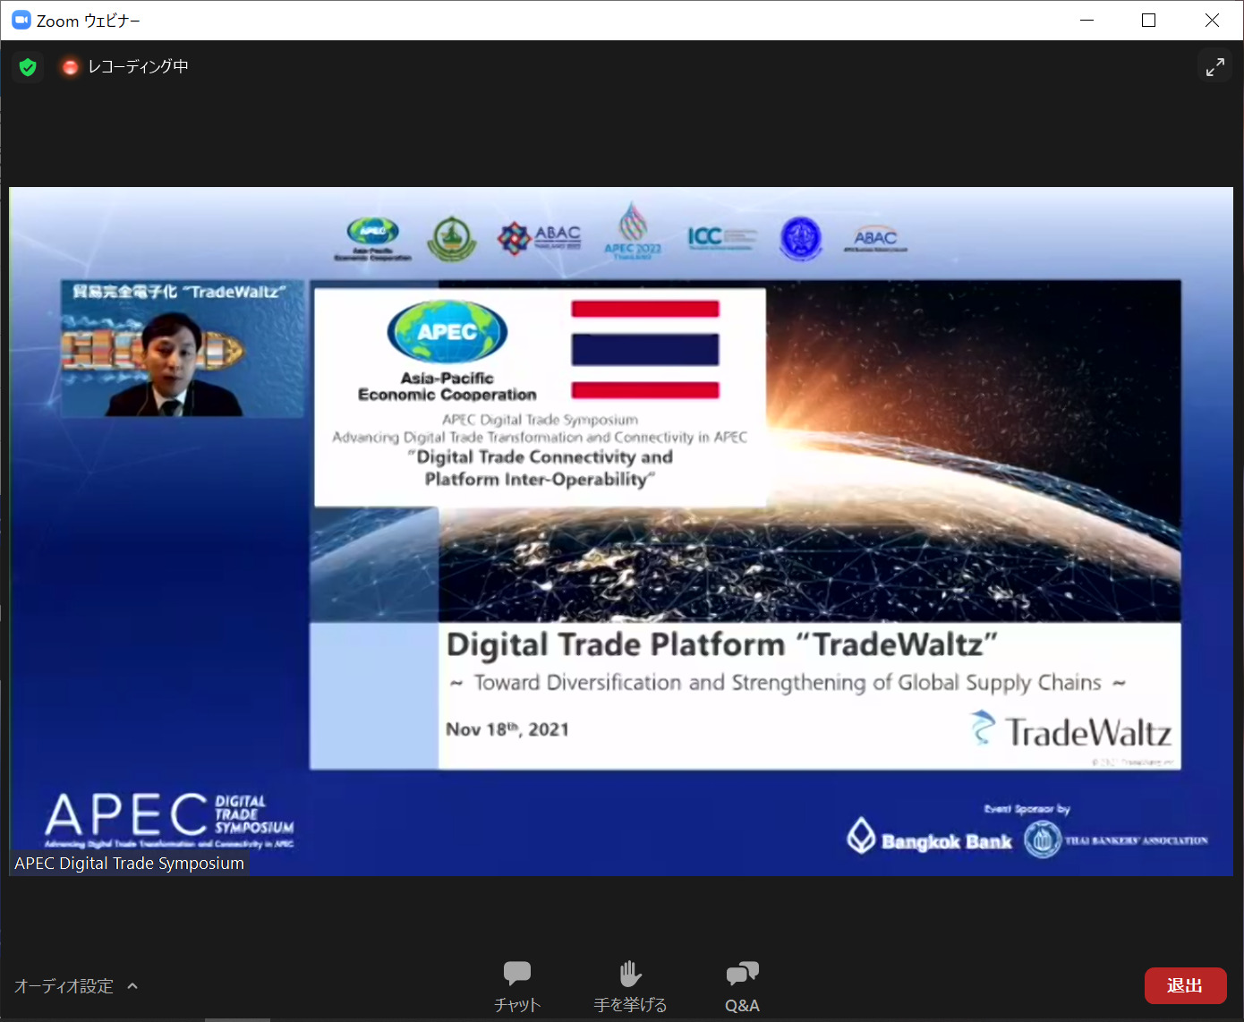The height and width of the screenshot is (1022, 1244).
Task: Open audio settings (オーディオ設定)
Action: [64, 986]
